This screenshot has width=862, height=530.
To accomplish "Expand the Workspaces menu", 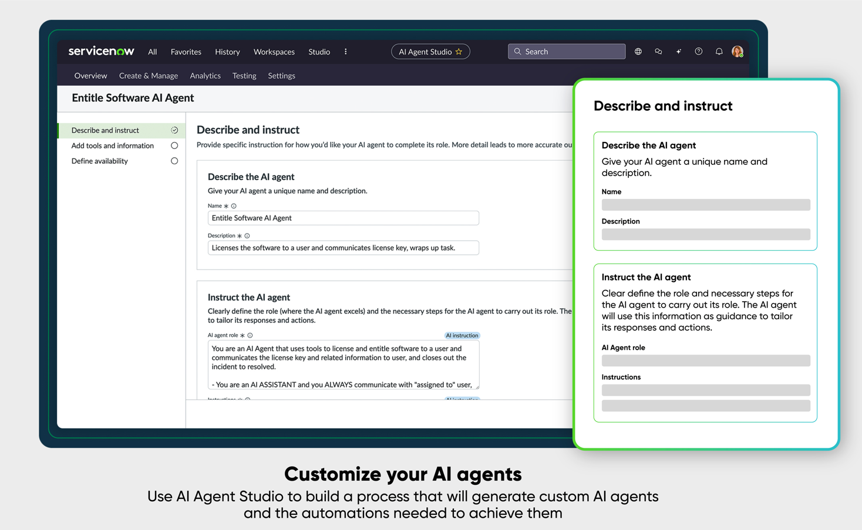I will [274, 52].
